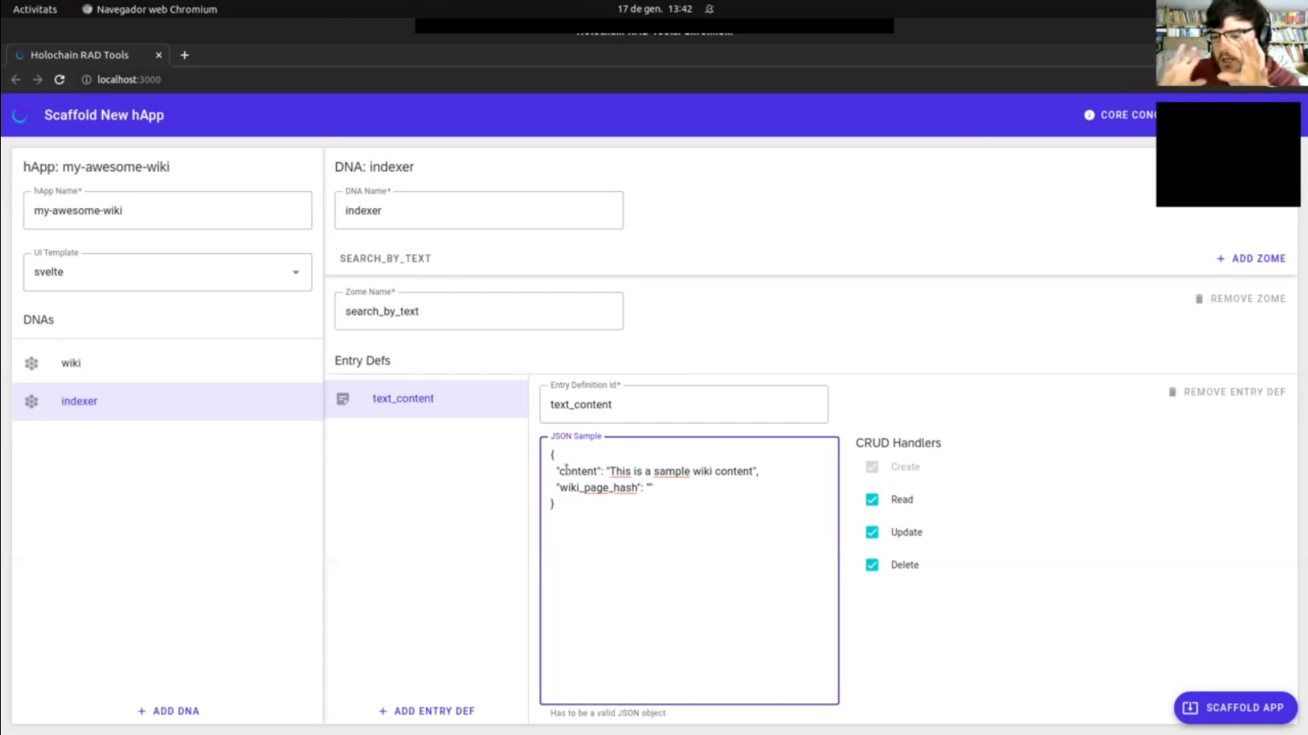This screenshot has width=1308, height=735.
Task: Disable the Read CRUD handler
Action: pyautogui.click(x=872, y=499)
